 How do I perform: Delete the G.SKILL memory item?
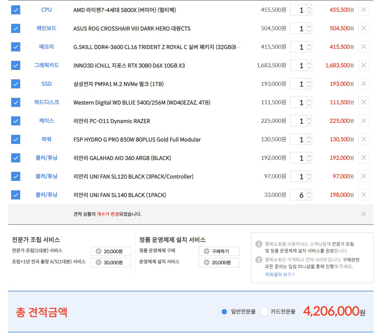tap(364, 47)
